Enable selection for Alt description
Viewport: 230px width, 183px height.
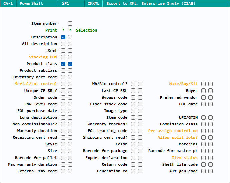click(70, 44)
